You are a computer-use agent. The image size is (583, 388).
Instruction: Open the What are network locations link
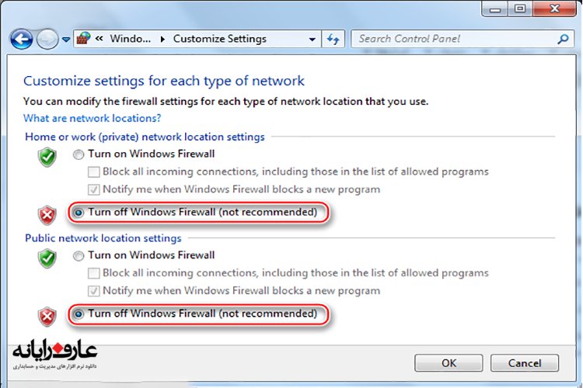point(92,119)
